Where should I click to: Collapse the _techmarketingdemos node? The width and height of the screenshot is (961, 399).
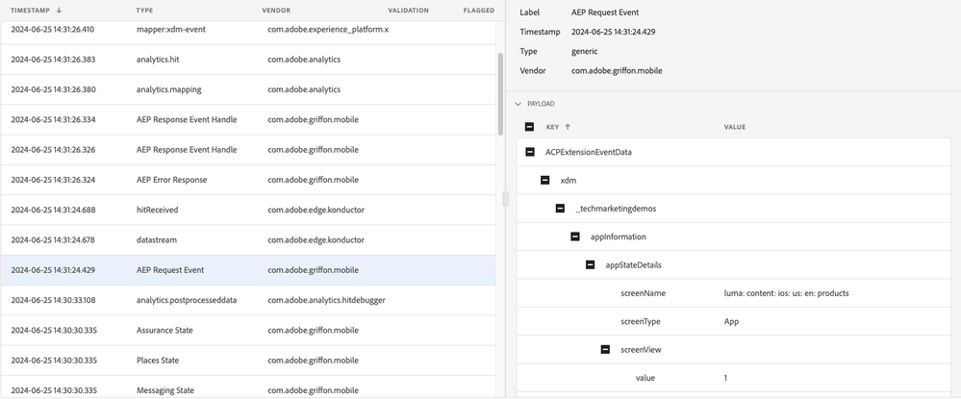pos(561,209)
